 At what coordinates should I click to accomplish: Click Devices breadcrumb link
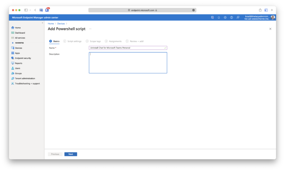click(61, 24)
